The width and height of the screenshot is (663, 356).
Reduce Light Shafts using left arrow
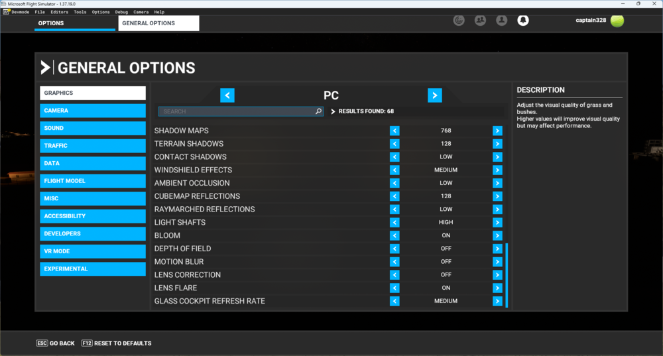point(394,222)
